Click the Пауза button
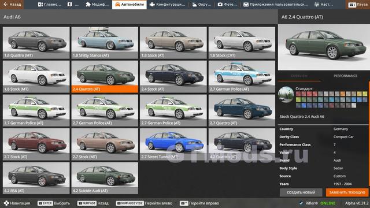370x208 pixels. tap(358, 5)
